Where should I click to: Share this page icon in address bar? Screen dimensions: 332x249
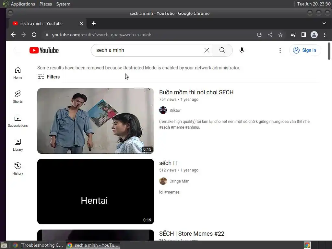click(x=270, y=35)
